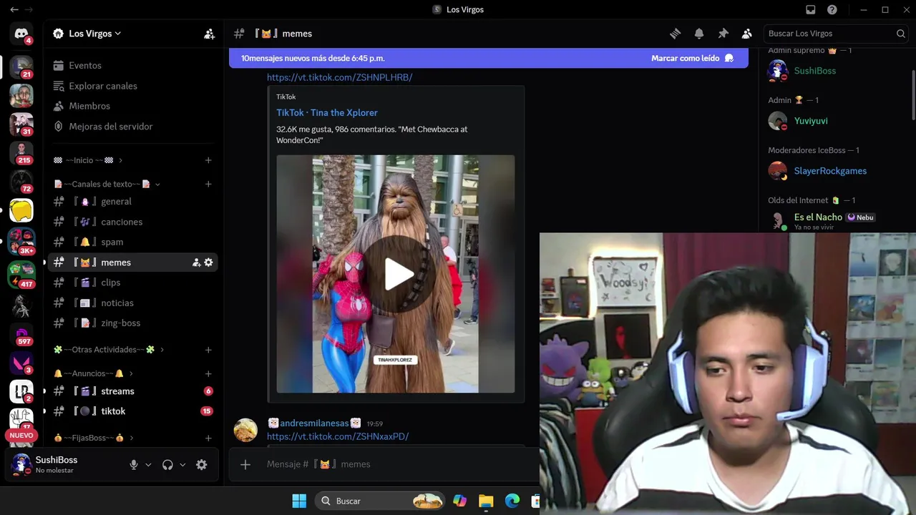The height and width of the screenshot is (515, 916).
Task: Toggle member list icon in header
Action: tap(747, 34)
